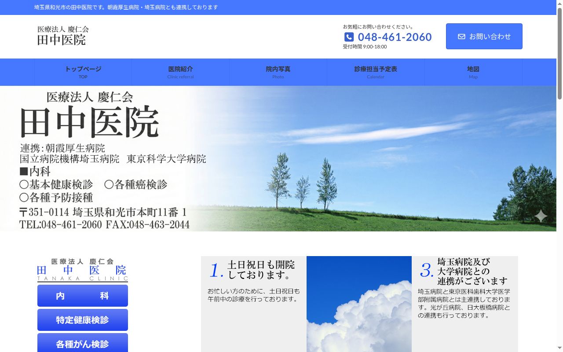Click the text 受付時間 9:00-18:00

[x=365, y=47]
